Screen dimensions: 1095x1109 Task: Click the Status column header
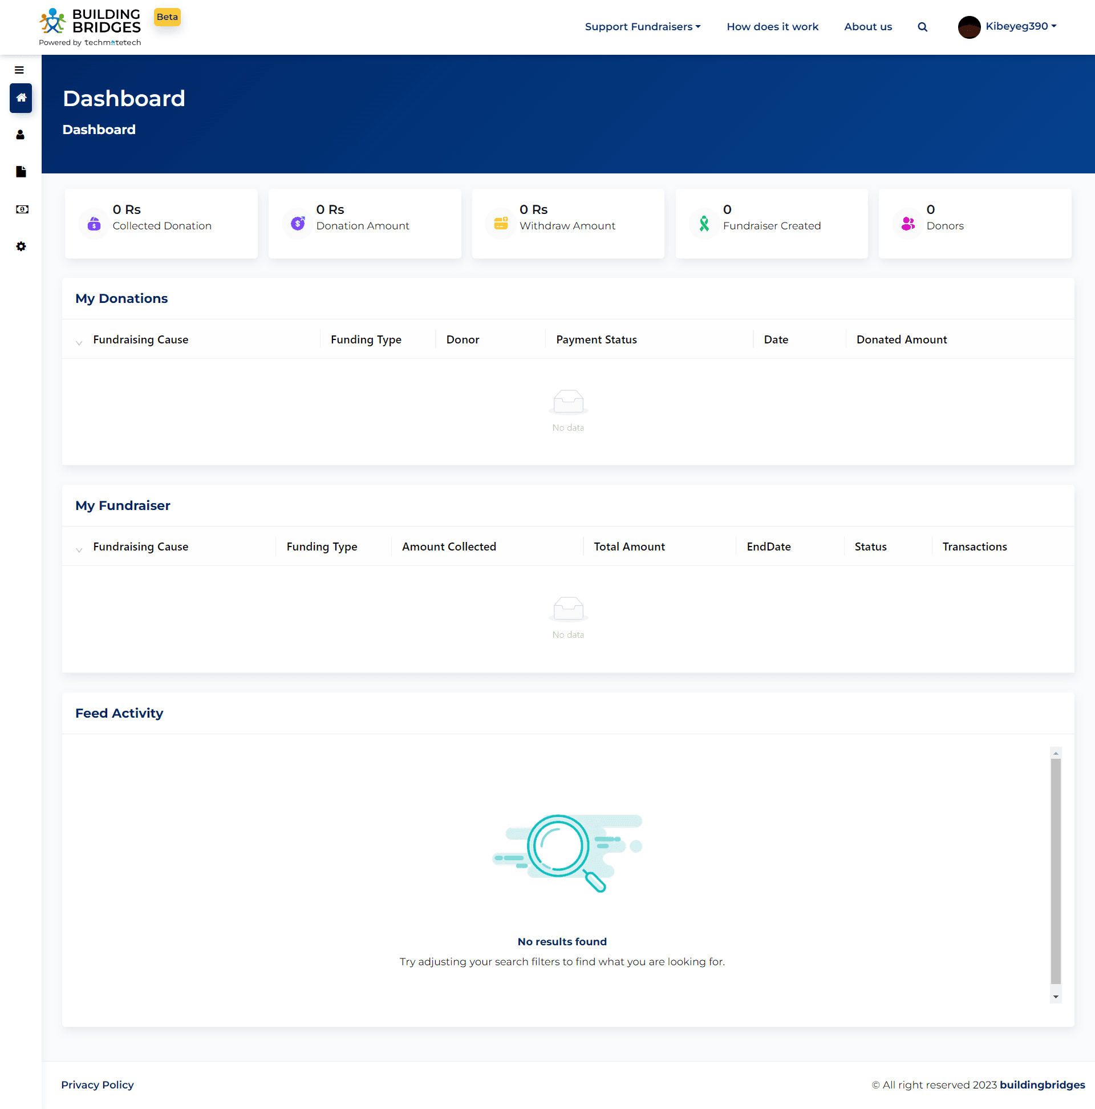pos(870,547)
